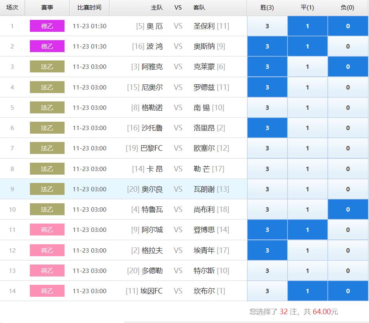The height and width of the screenshot is (323, 369).
Task: Deselect draw (1) in 波鸿 row
Action: point(308,46)
